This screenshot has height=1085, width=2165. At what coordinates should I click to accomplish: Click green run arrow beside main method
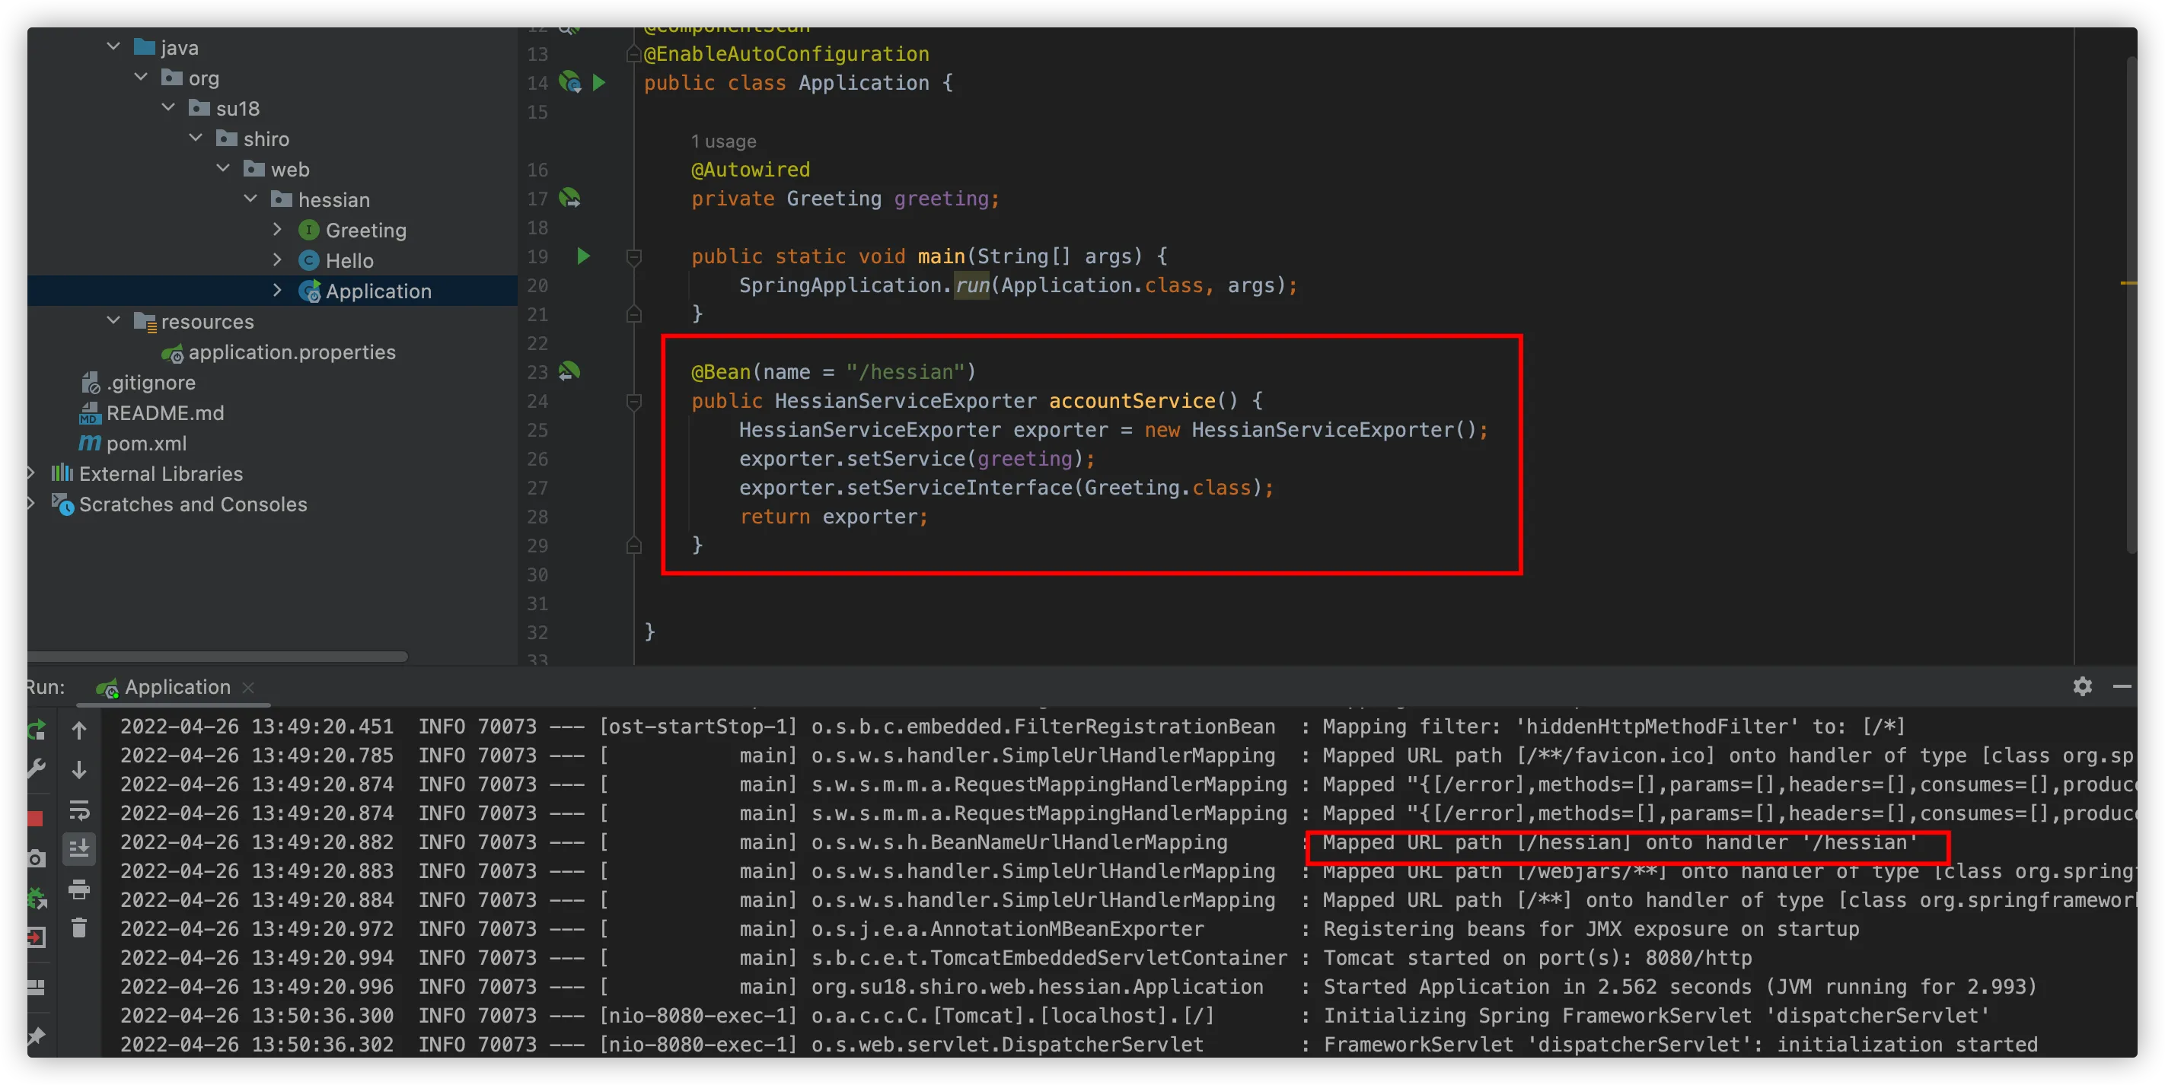click(x=583, y=256)
